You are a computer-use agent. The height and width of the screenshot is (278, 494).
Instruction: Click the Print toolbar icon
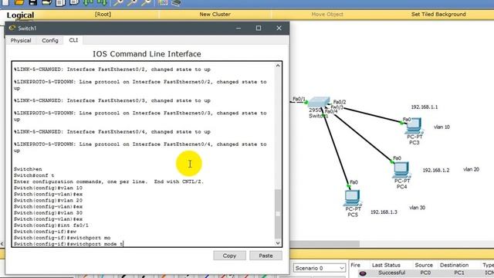pyautogui.click(x=46, y=2)
